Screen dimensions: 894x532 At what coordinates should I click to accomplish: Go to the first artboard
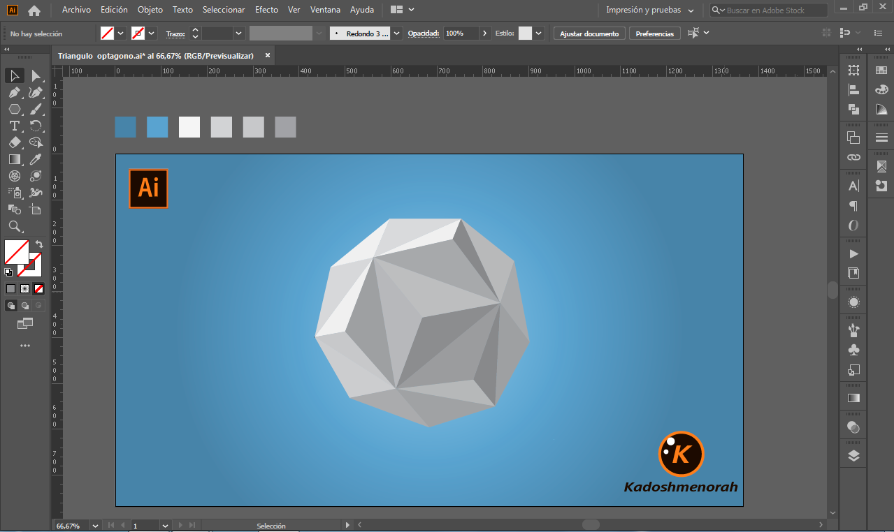[111, 525]
